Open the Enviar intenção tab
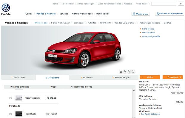 pyautogui.click(x=121, y=78)
